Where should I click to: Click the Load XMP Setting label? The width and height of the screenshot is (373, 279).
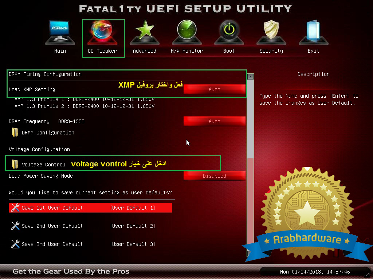pyautogui.click(x=32, y=89)
